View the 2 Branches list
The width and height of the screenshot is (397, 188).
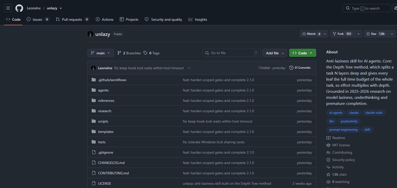tap(129, 53)
